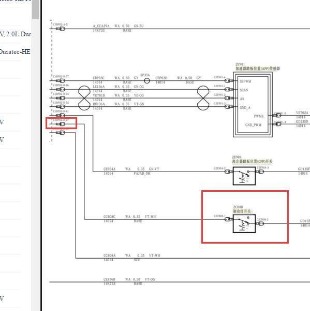The width and height of the screenshot is (310, 311).
Task: Click wire label 'LE136A'
Action: click(99, 87)
